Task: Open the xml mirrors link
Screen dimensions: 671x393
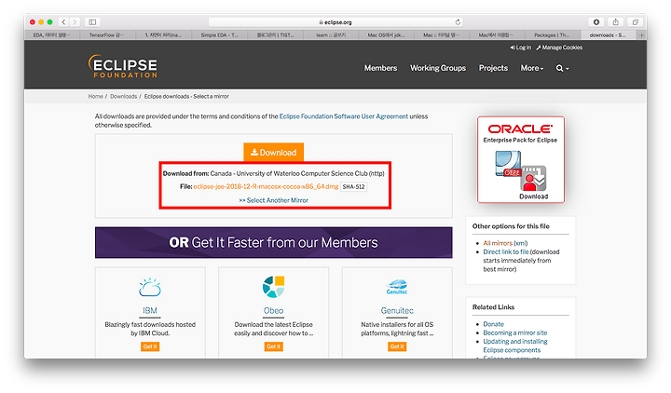Action: (520, 243)
